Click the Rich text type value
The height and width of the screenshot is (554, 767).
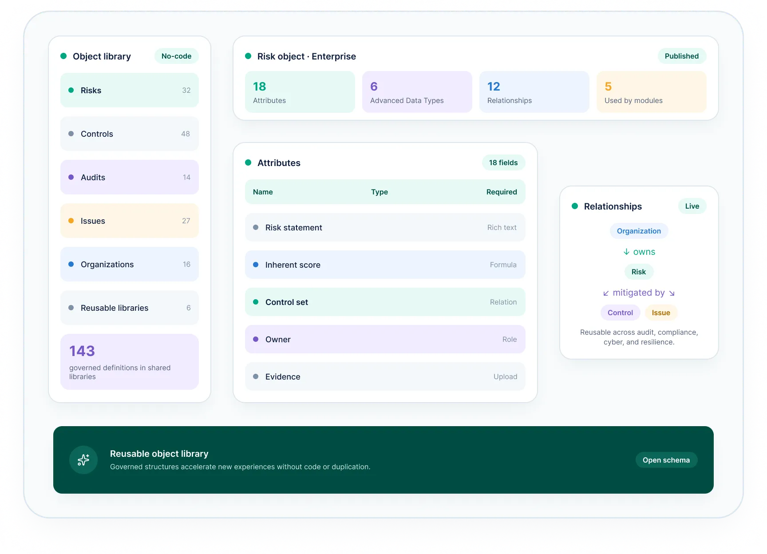point(502,227)
